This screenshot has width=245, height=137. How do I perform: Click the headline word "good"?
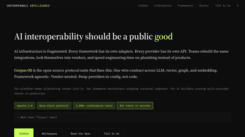[x=163, y=37]
